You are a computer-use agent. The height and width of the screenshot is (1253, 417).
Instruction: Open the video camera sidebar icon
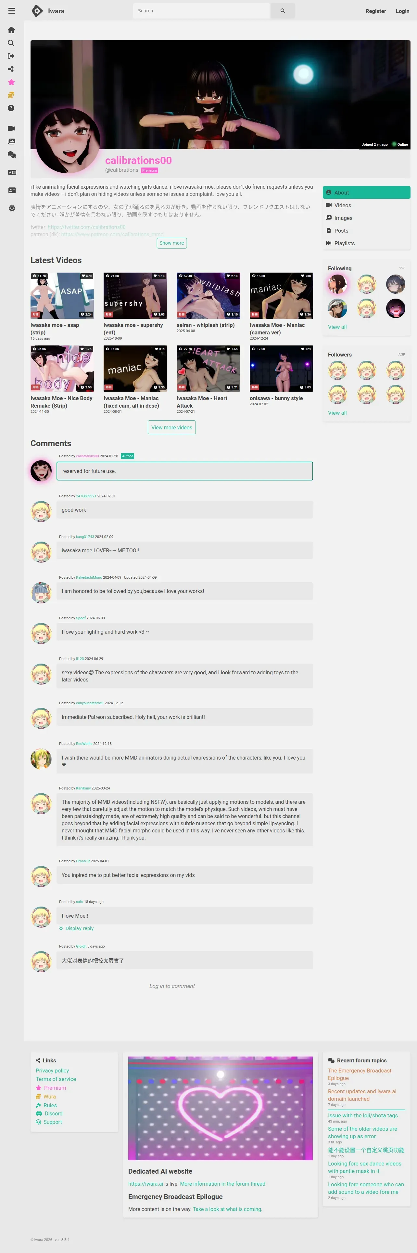[12, 128]
